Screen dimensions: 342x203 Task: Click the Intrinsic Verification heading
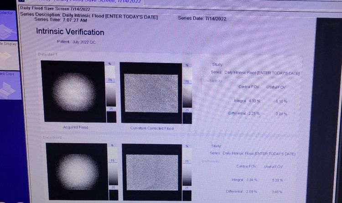tap(70, 32)
